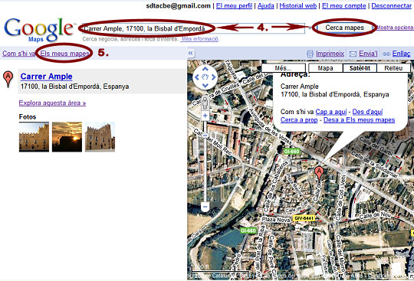The width and height of the screenshot is (414, 281).
Task: Switch map view to Relleu
Action: coord(393,68)
